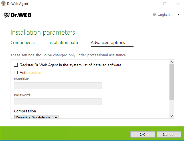This screenshot has width=184, height=141.
Task: Select the Advanced options tab
Action: pos(108,43)
